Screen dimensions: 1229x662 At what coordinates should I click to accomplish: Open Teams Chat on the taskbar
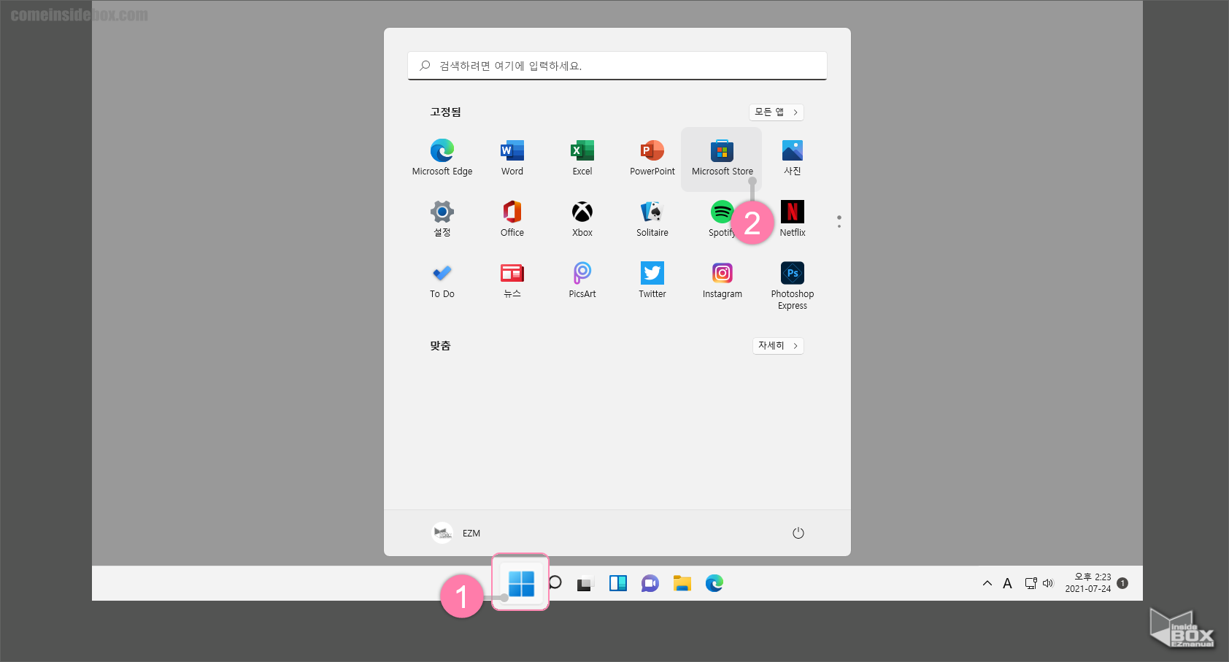tap(650, 583)
